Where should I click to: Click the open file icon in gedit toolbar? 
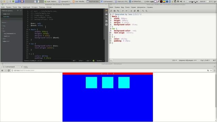(115, 11)
